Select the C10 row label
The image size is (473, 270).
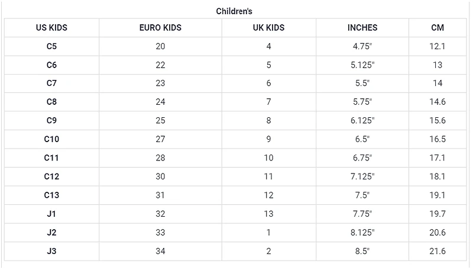(51, 139)
